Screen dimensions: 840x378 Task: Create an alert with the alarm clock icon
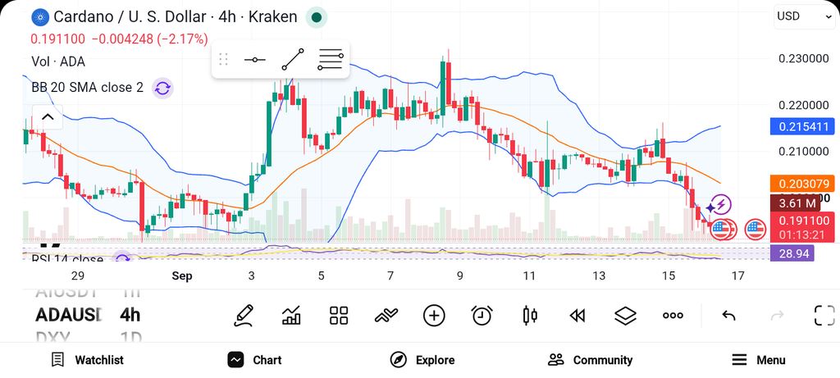click(x=482, y=316)
